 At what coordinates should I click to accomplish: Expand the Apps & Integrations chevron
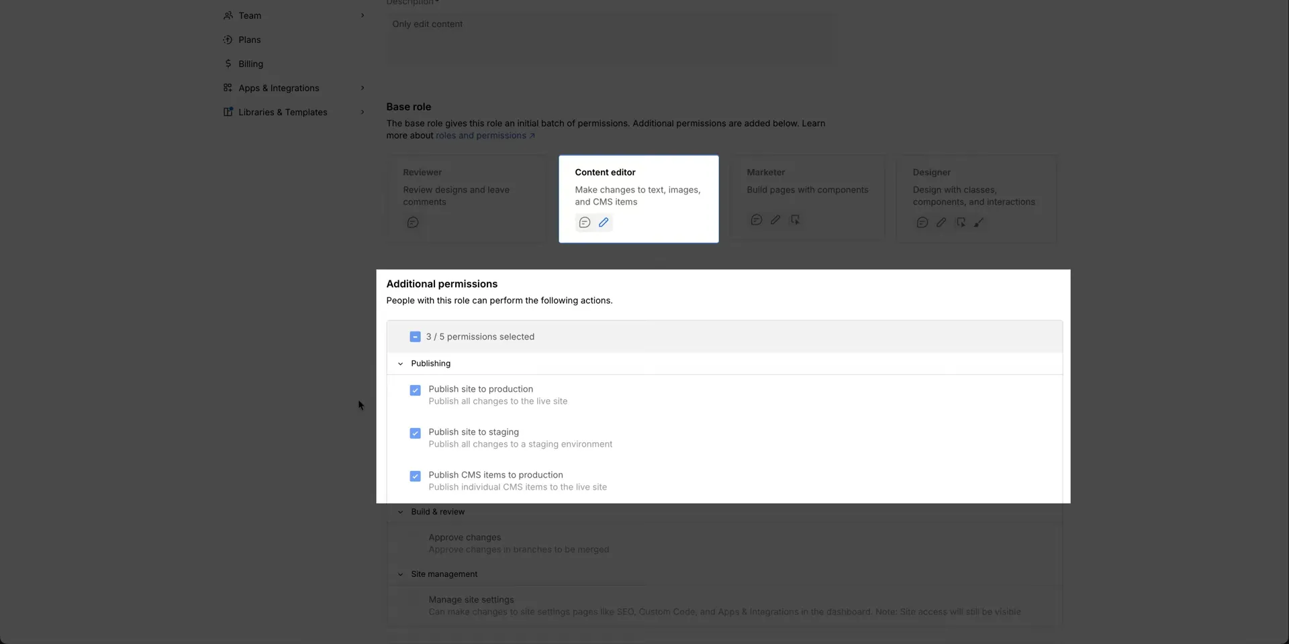click(x=363, y=88)
